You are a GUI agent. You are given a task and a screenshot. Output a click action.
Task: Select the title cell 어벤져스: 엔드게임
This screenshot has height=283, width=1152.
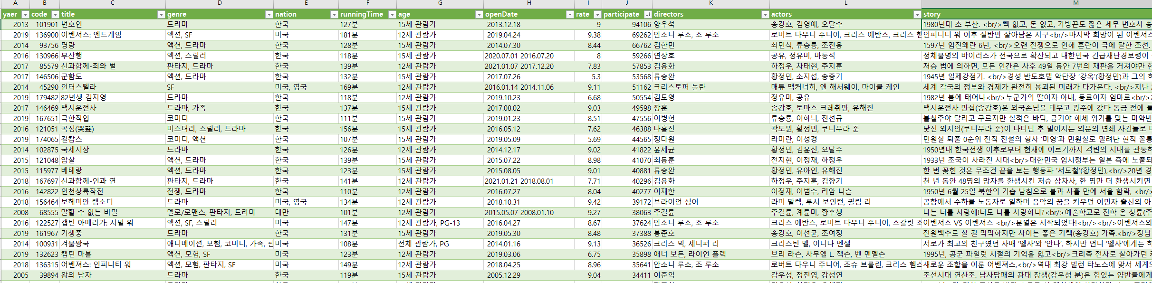[x=113, y=35]
